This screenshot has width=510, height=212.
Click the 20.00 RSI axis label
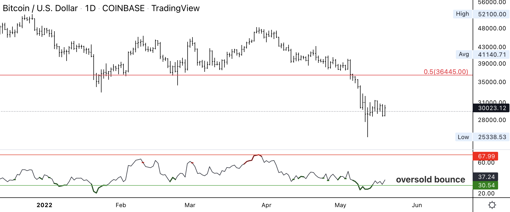[486, 194]
